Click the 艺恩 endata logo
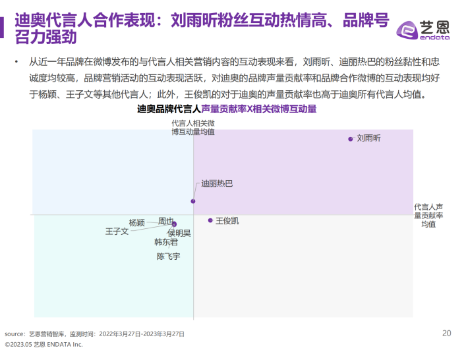Image resolution: width=468 pixels, height=350 pixels. tap(423, 30)
